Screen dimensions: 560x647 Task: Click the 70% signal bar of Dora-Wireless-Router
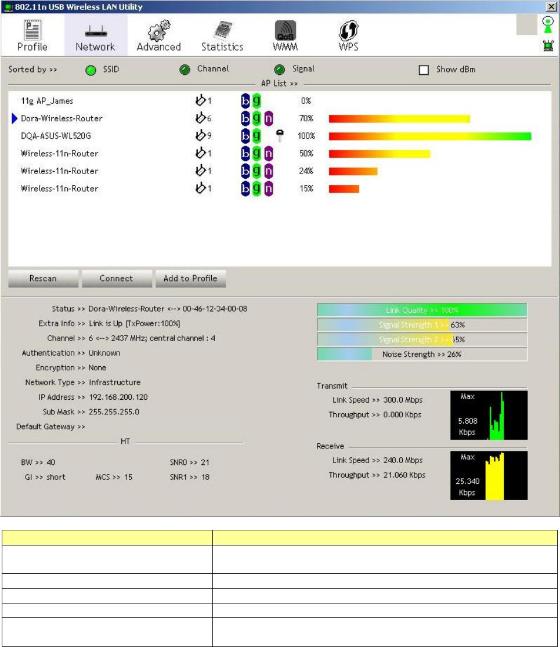(x=399, y=119)
